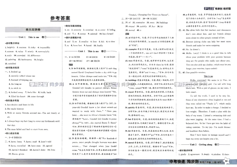The height and width of the screenshot is (167, 237).
Task: Click the answer '8. successfully'
Action: pyautogui.click(x=42, y=52)
